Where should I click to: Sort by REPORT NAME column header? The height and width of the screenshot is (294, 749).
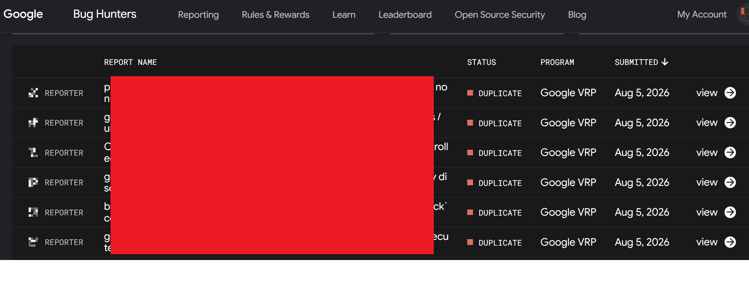130,62
